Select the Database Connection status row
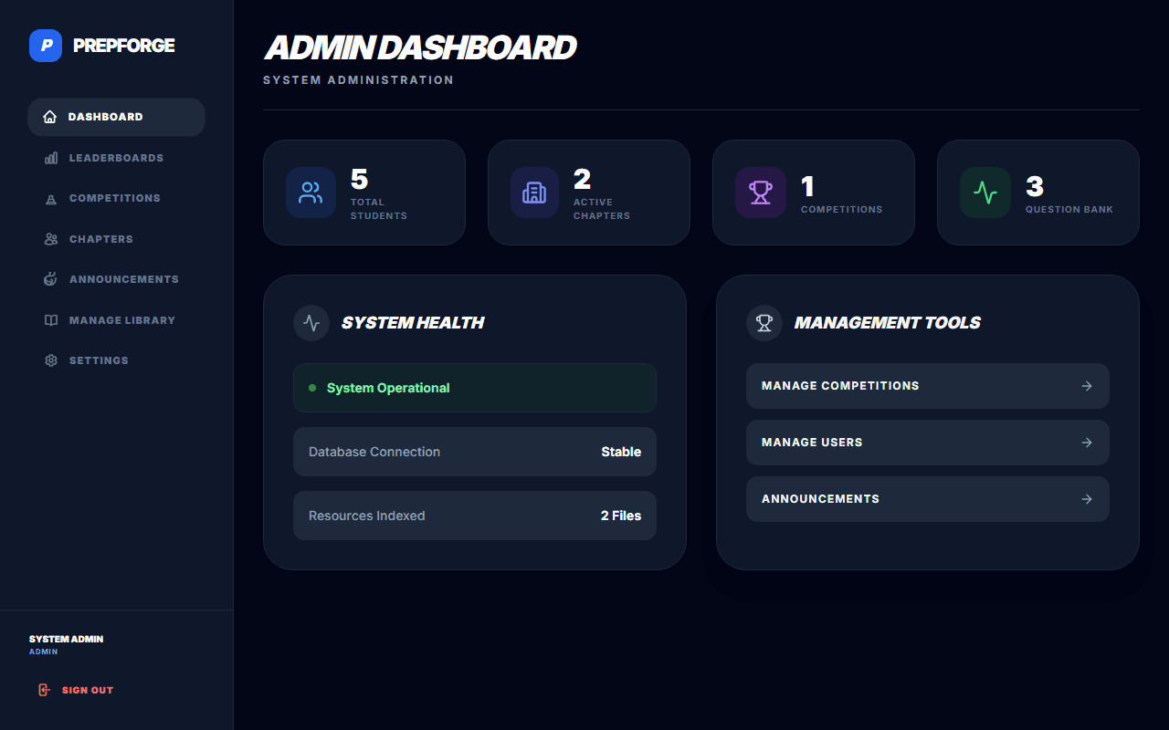 (x=474, y=452)
